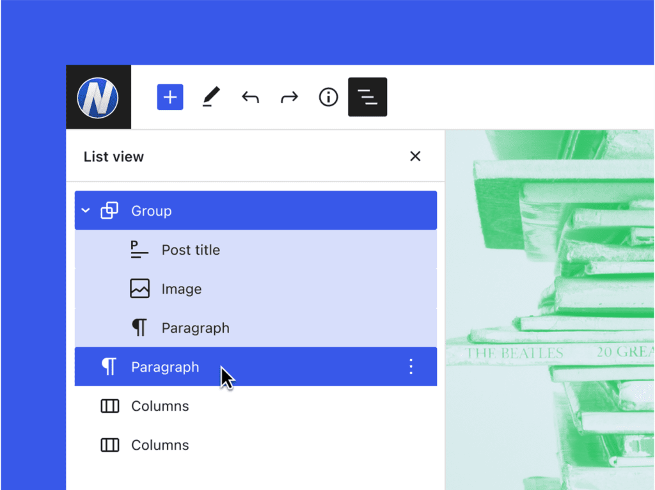Click the List view heading text

coord(114,157)
